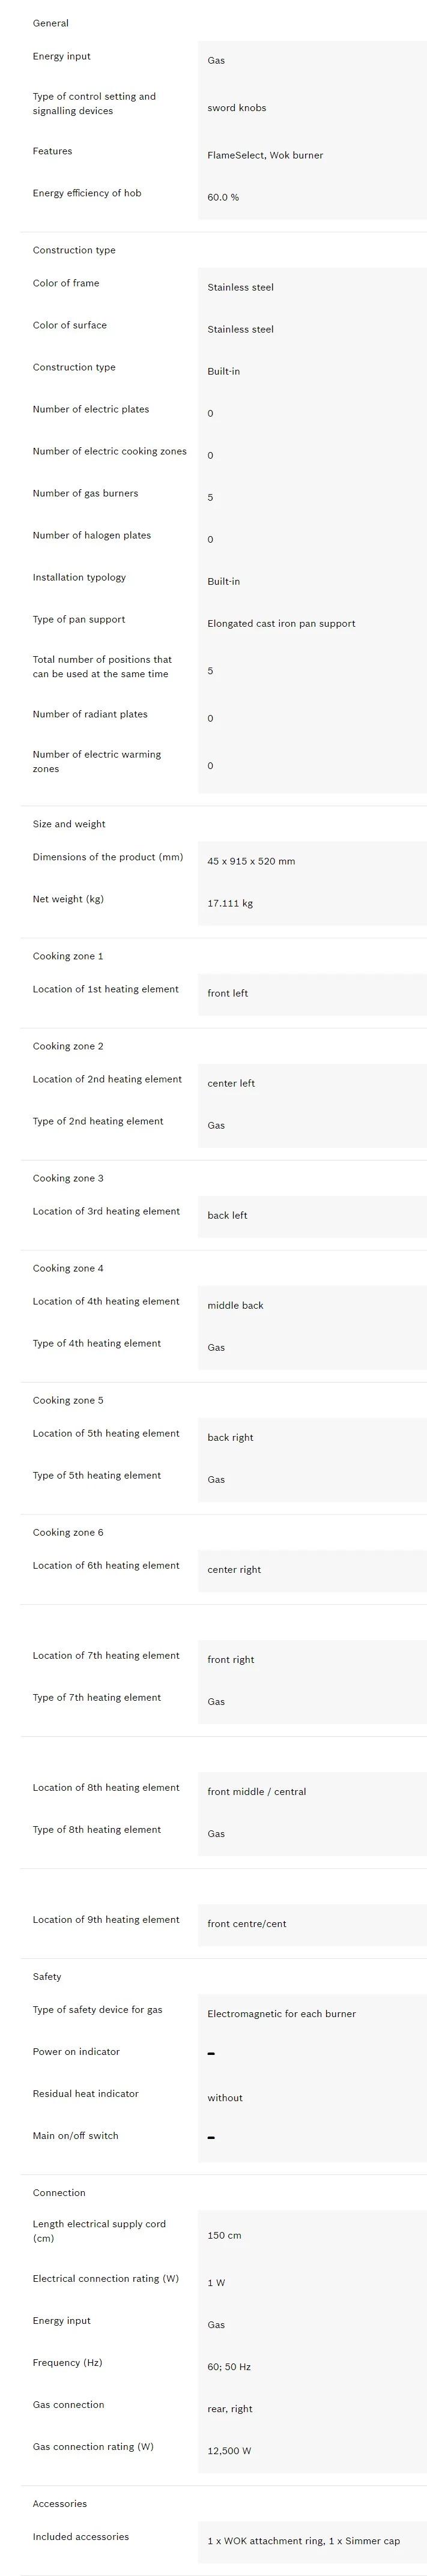
Task: Click the General section heading
Action: 50,23
